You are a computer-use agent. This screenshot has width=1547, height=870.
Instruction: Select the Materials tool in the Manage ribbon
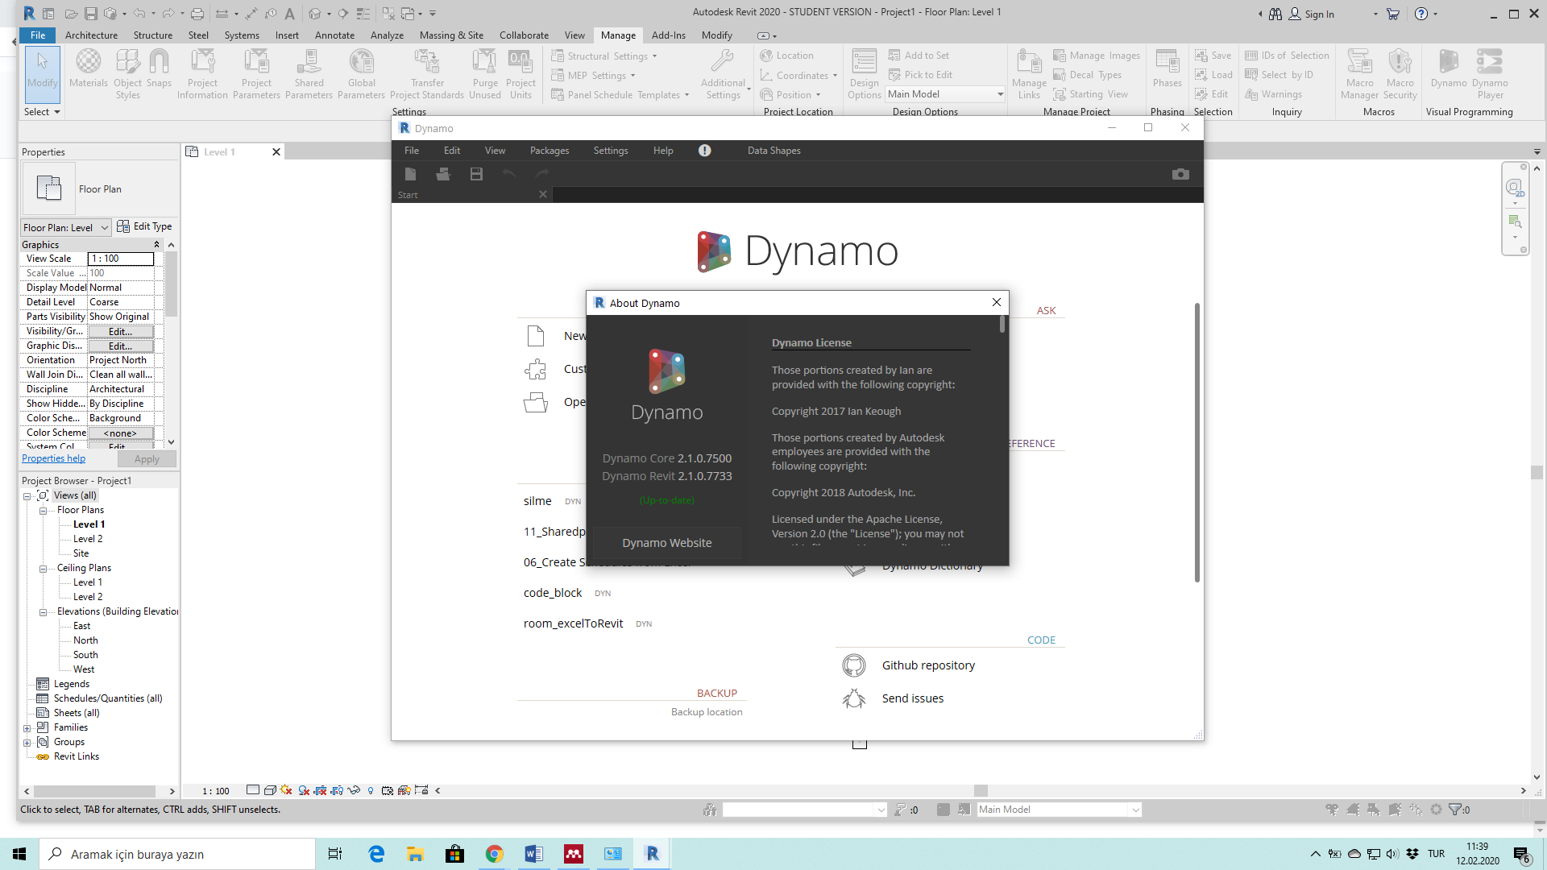(x=89, y=72)
